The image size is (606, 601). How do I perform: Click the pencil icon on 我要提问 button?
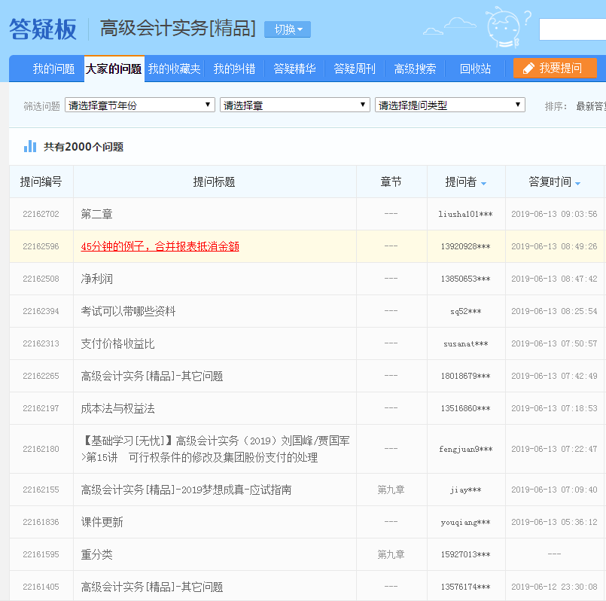click(528, 69)
